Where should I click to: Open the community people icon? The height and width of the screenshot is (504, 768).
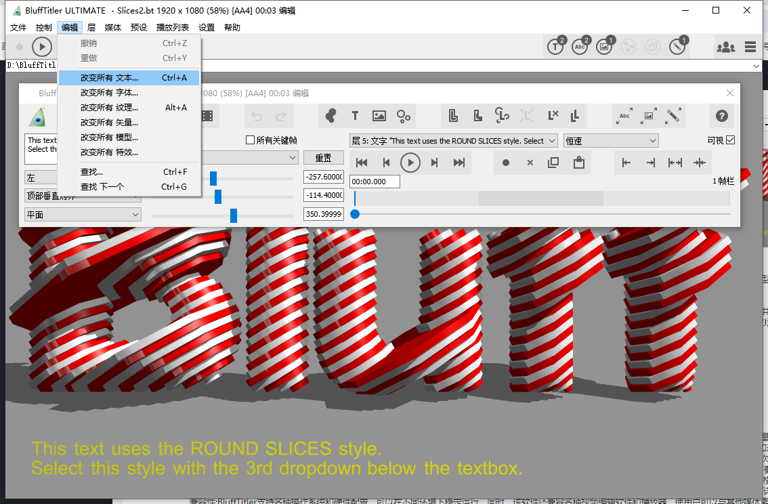click(x=725, y=47)
